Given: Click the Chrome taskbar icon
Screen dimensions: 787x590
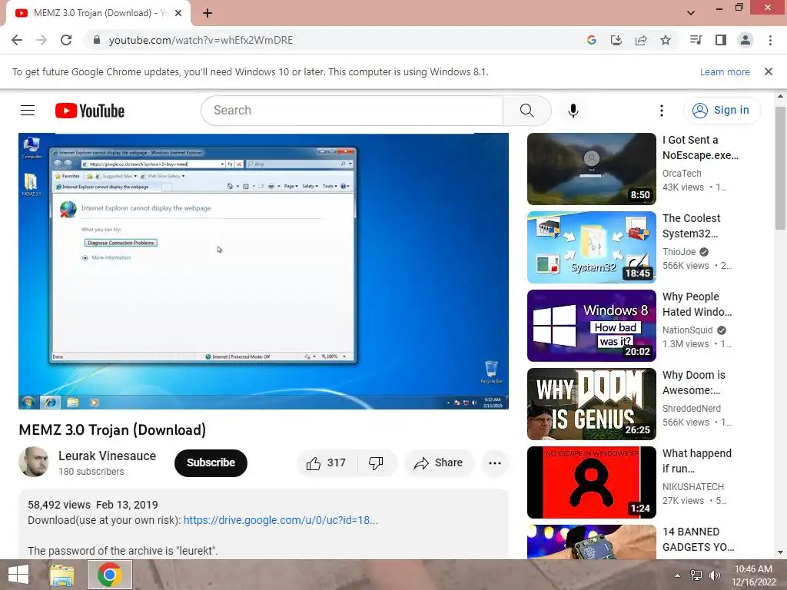Looking at the screenshot, I should click(x=110, y=575).
